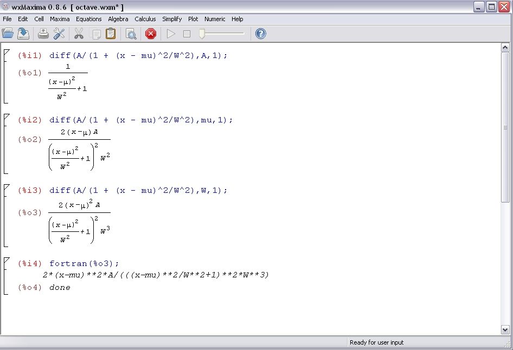Open a document with the folder icon
This screenshot has width=513, height=350.
click(8, 34)
